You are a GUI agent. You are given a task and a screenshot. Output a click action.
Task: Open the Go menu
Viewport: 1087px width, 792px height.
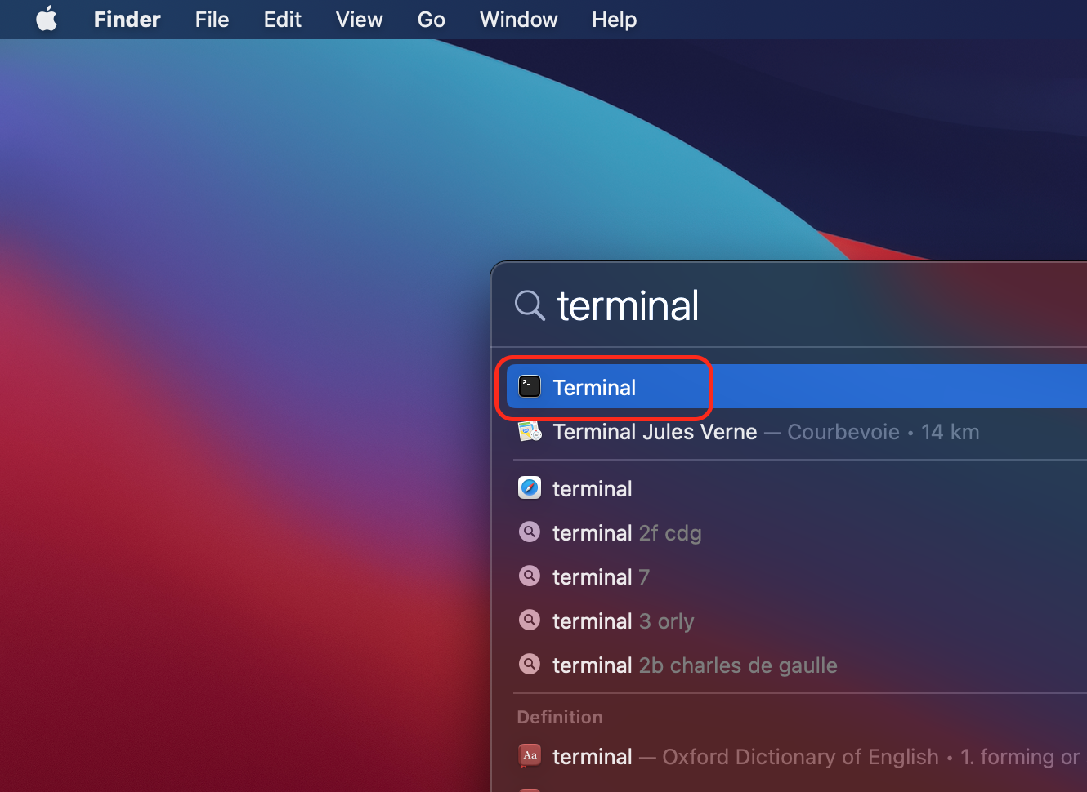pyautogui.click(x=432, y=20)
